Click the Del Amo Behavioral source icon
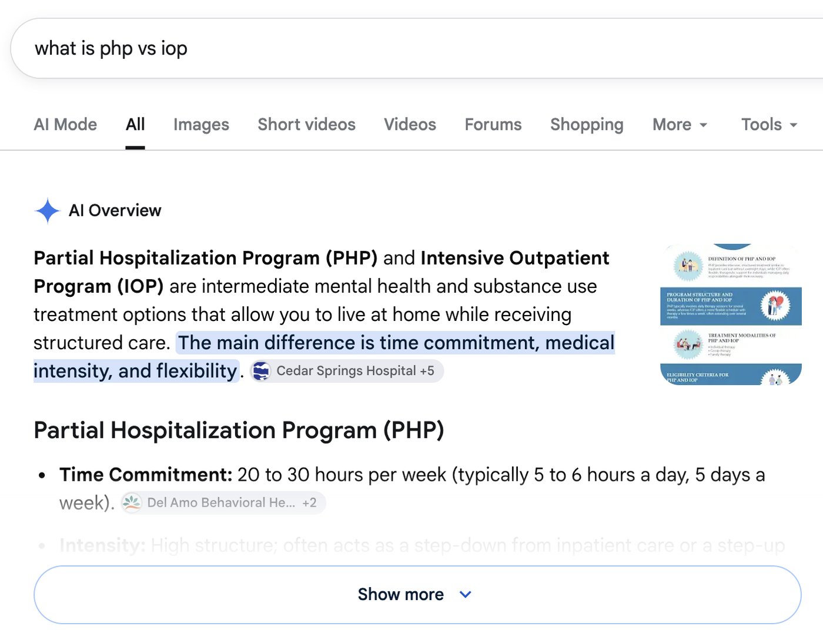The image size is (823, 636). coord(132,503)
